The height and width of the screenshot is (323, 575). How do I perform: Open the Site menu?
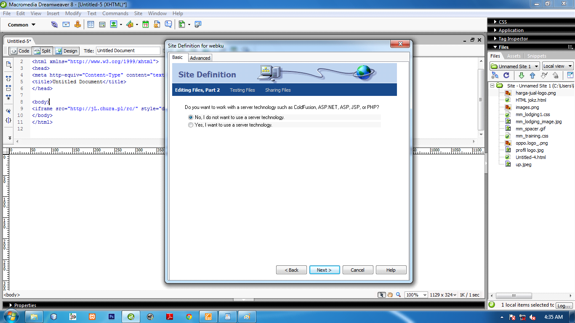pos(138,13)
